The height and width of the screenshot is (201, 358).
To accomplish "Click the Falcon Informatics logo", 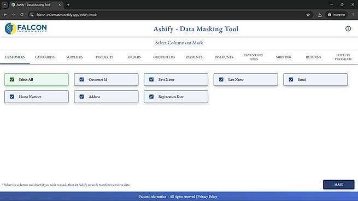I will click(x=26, y=28).
